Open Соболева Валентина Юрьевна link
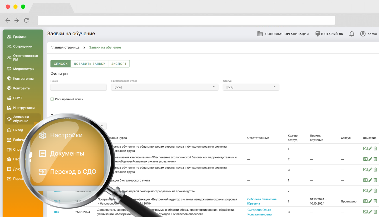 click(x=262, y=201)
